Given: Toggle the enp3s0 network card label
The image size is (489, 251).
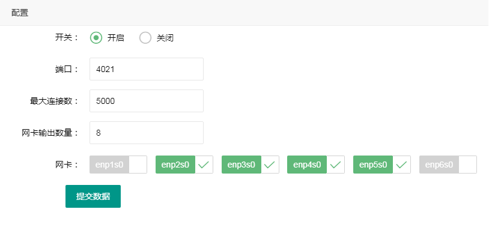Looking at the screenshot, I should point(241,165).
